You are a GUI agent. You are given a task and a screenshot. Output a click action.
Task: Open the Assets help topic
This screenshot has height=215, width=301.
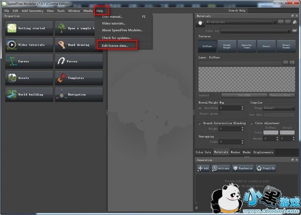coord(29,78)
